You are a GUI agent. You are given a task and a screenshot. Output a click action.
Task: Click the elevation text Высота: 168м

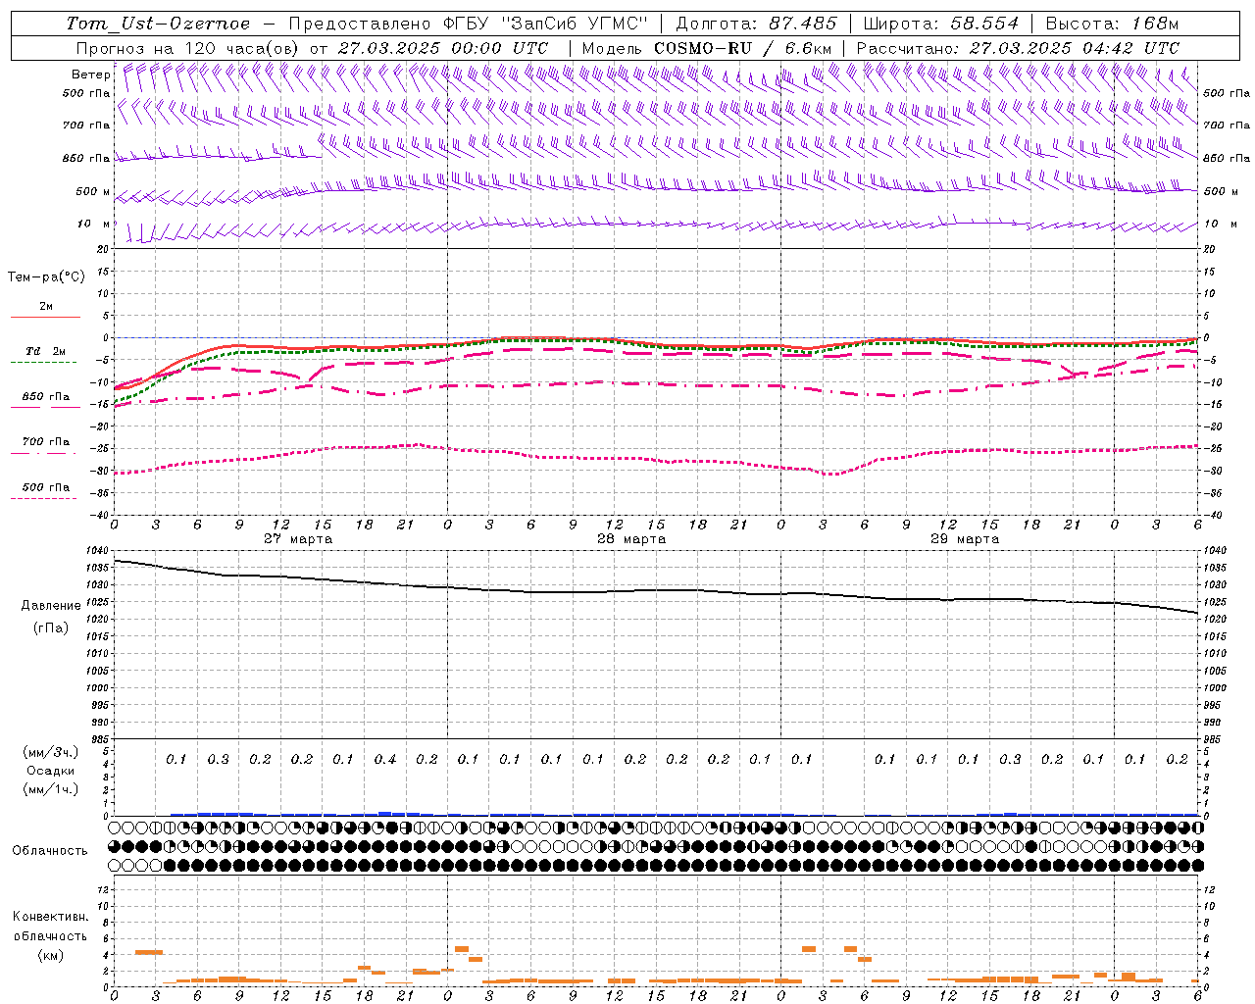tap(1112, 24)
